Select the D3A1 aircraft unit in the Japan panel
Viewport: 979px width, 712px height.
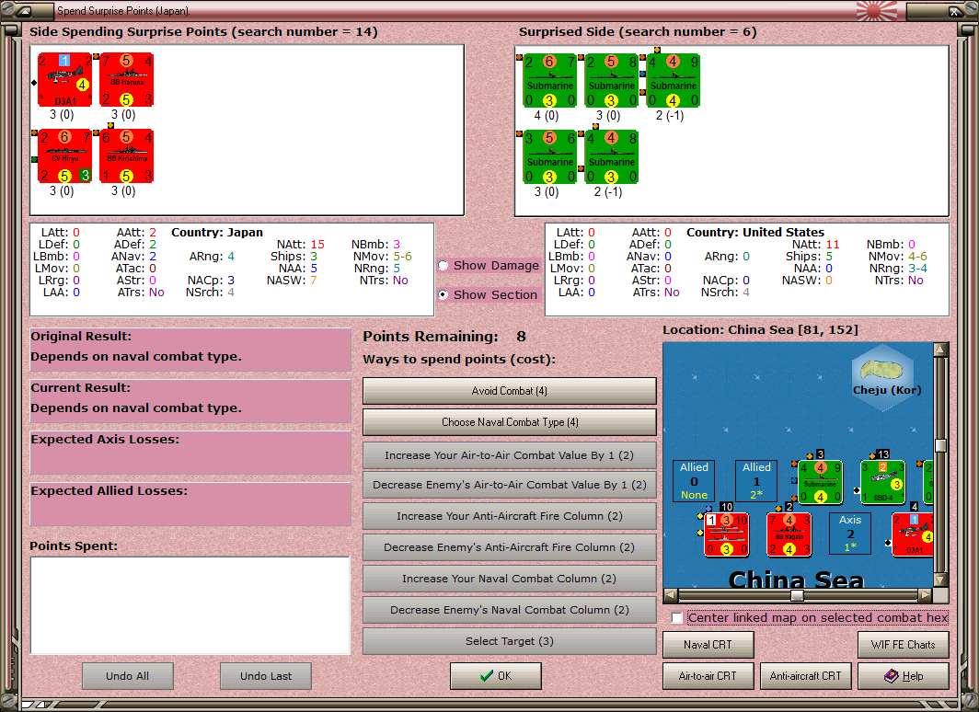coord(65,80)
